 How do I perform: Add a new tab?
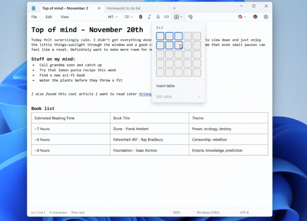coord(174,8)
